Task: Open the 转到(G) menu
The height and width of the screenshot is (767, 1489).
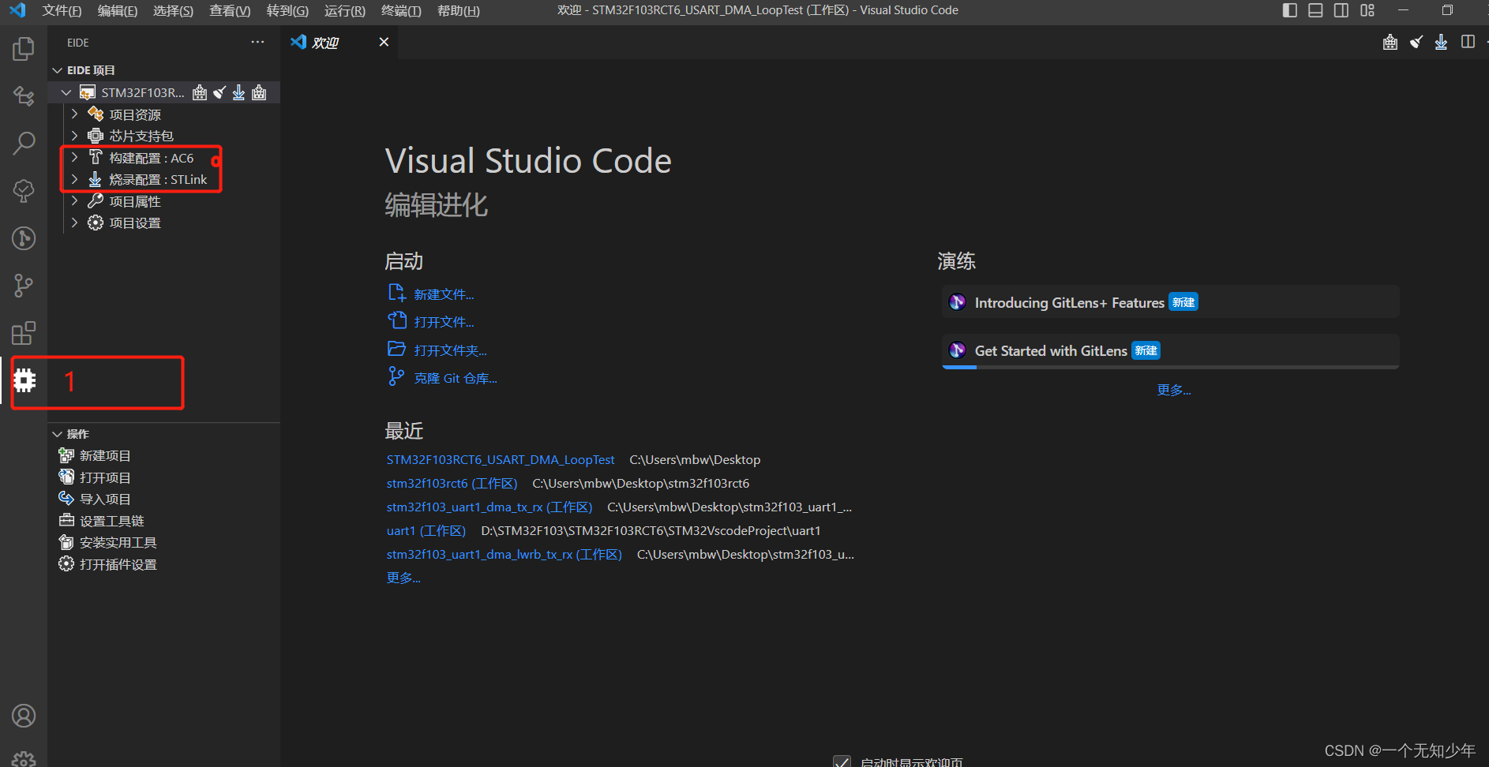Action: pos(287,10)
